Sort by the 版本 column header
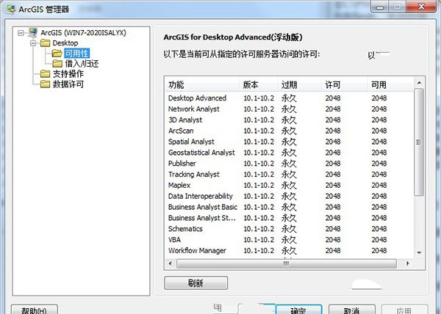441x314 pixels. pos(258,84)
